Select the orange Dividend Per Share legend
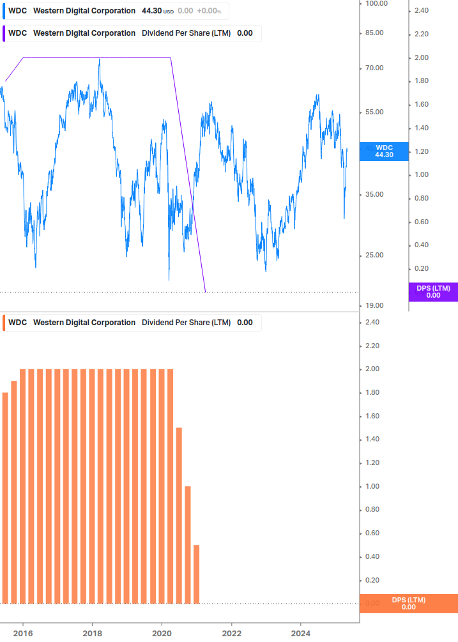458x642 pixels. click(132, 323)
